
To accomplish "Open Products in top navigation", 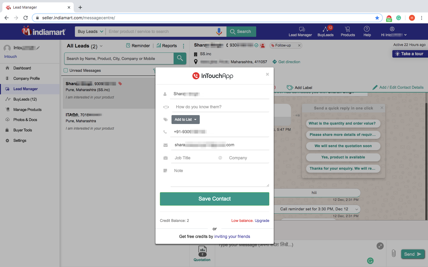I will coord(348,31).
